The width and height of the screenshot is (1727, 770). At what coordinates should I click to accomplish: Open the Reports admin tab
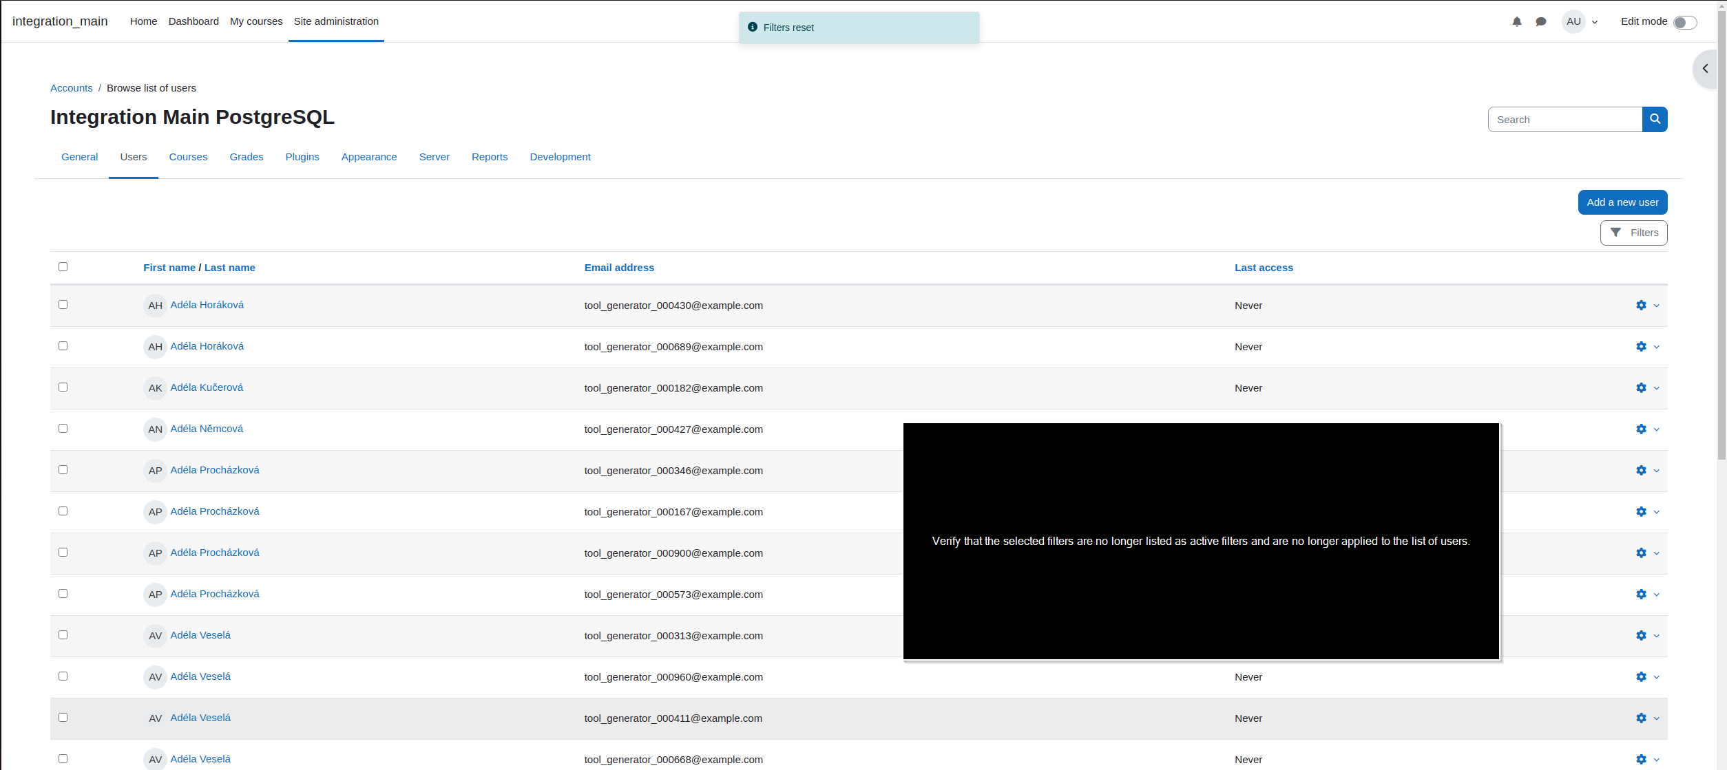(490, 157)
